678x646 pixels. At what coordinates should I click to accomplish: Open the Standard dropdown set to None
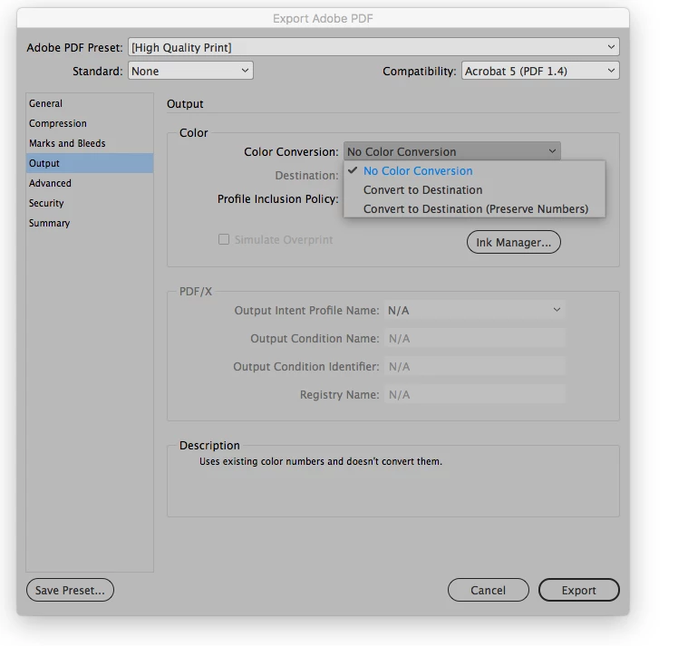point(190,71)
